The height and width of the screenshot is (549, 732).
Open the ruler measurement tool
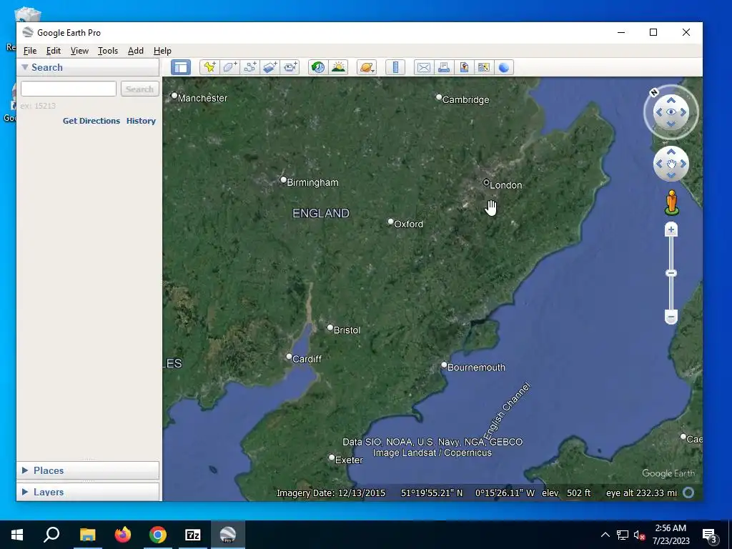(x=395, y=67)
